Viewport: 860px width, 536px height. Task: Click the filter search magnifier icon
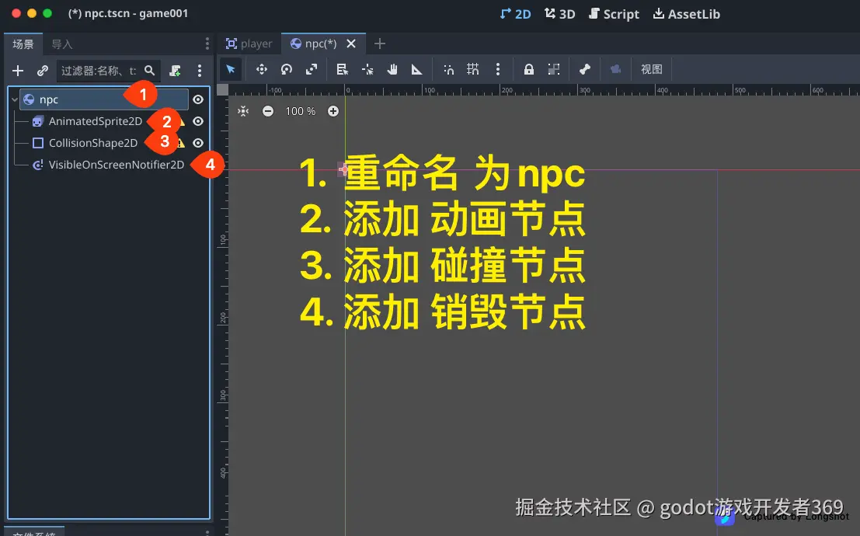[x=149, y=71]
